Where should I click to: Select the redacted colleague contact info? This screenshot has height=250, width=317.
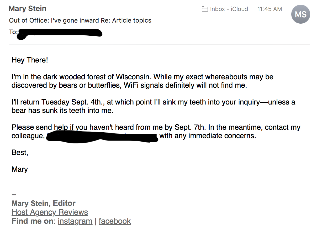tap(102, 136)
